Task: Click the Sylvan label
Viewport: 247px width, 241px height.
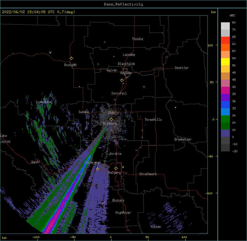Action: tap(112, 70)
